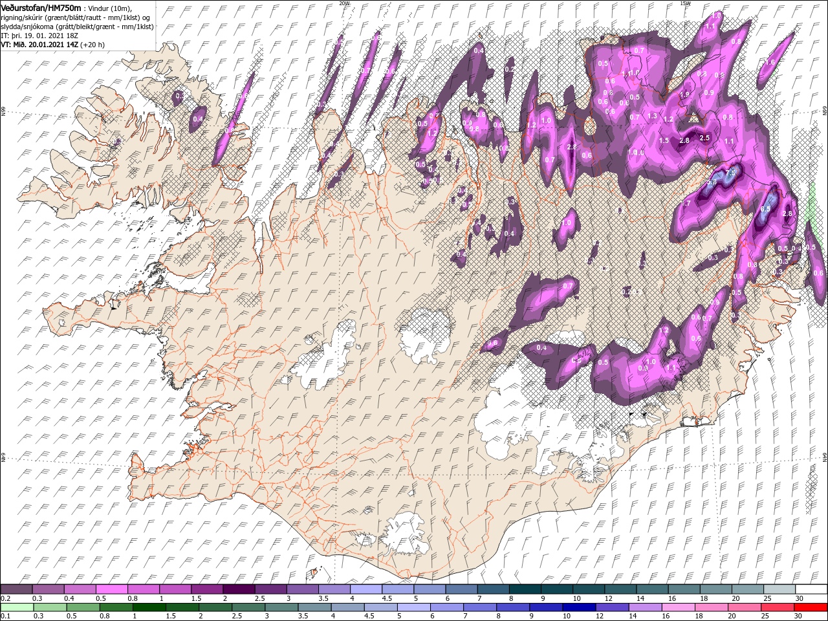The height and width of the screenshot is (621, 828).
Task: Click the 20W longitude label
Action: click(x=344, y=3)
